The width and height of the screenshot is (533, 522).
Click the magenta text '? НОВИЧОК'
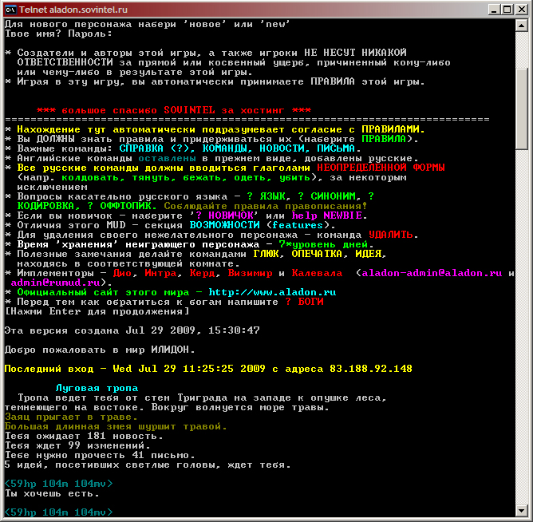pyautogui.click(x=224, y=216)
